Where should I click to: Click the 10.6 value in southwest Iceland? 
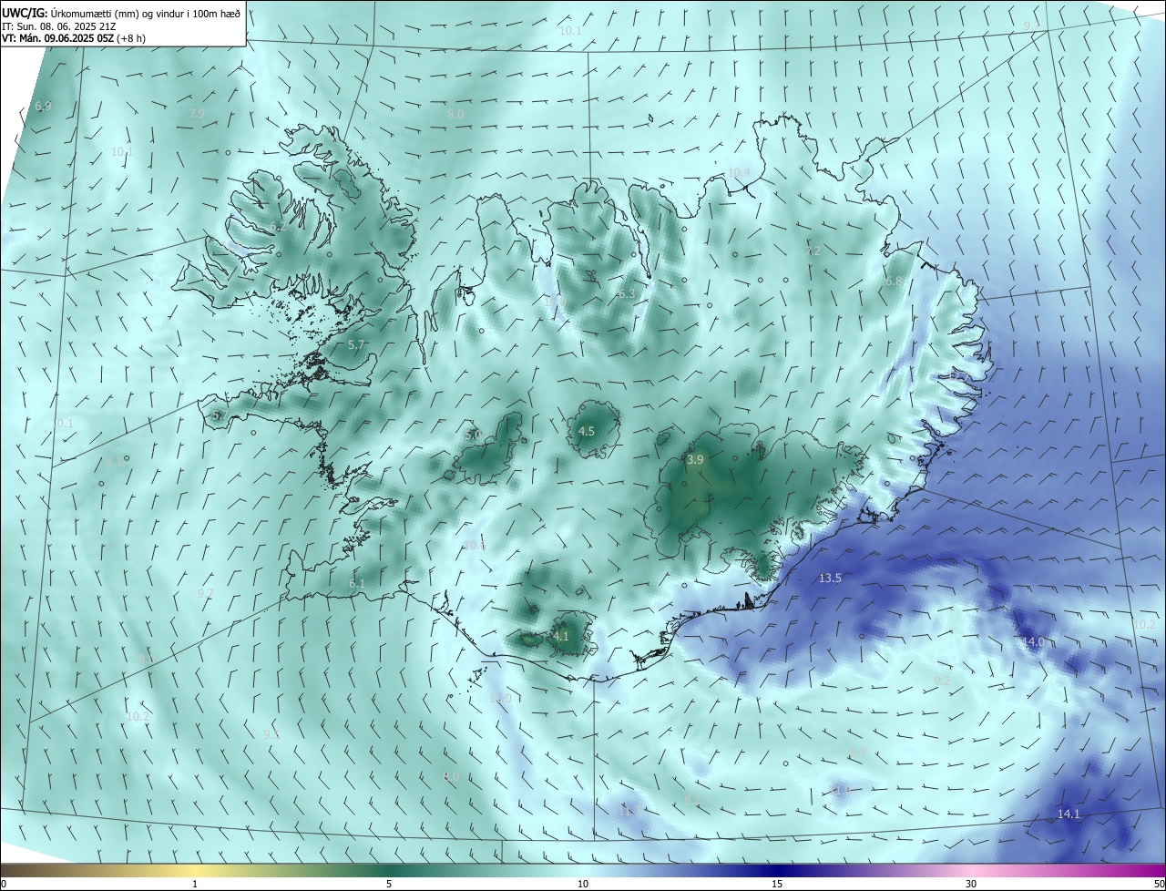pyautogui.click(x=475, y=546)
